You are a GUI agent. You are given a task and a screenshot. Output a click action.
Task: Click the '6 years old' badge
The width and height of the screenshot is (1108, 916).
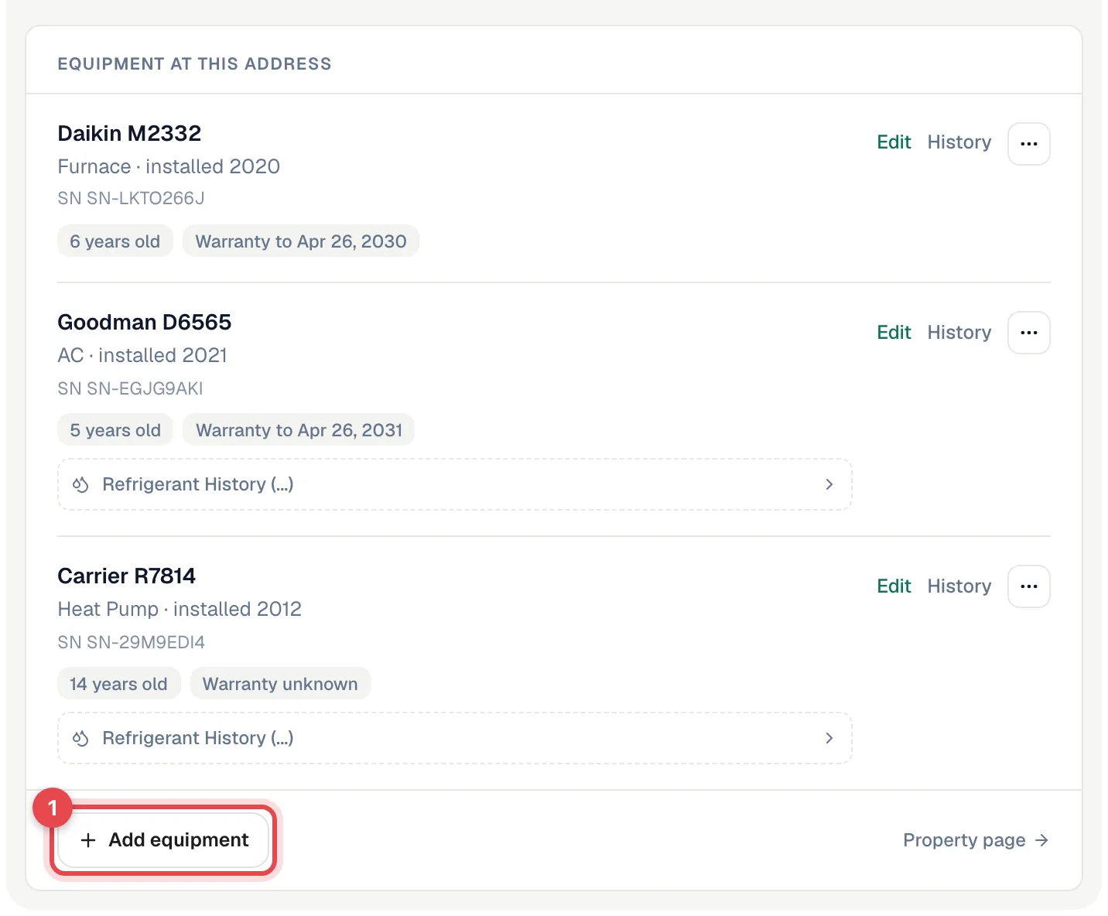tap(115, 241)
